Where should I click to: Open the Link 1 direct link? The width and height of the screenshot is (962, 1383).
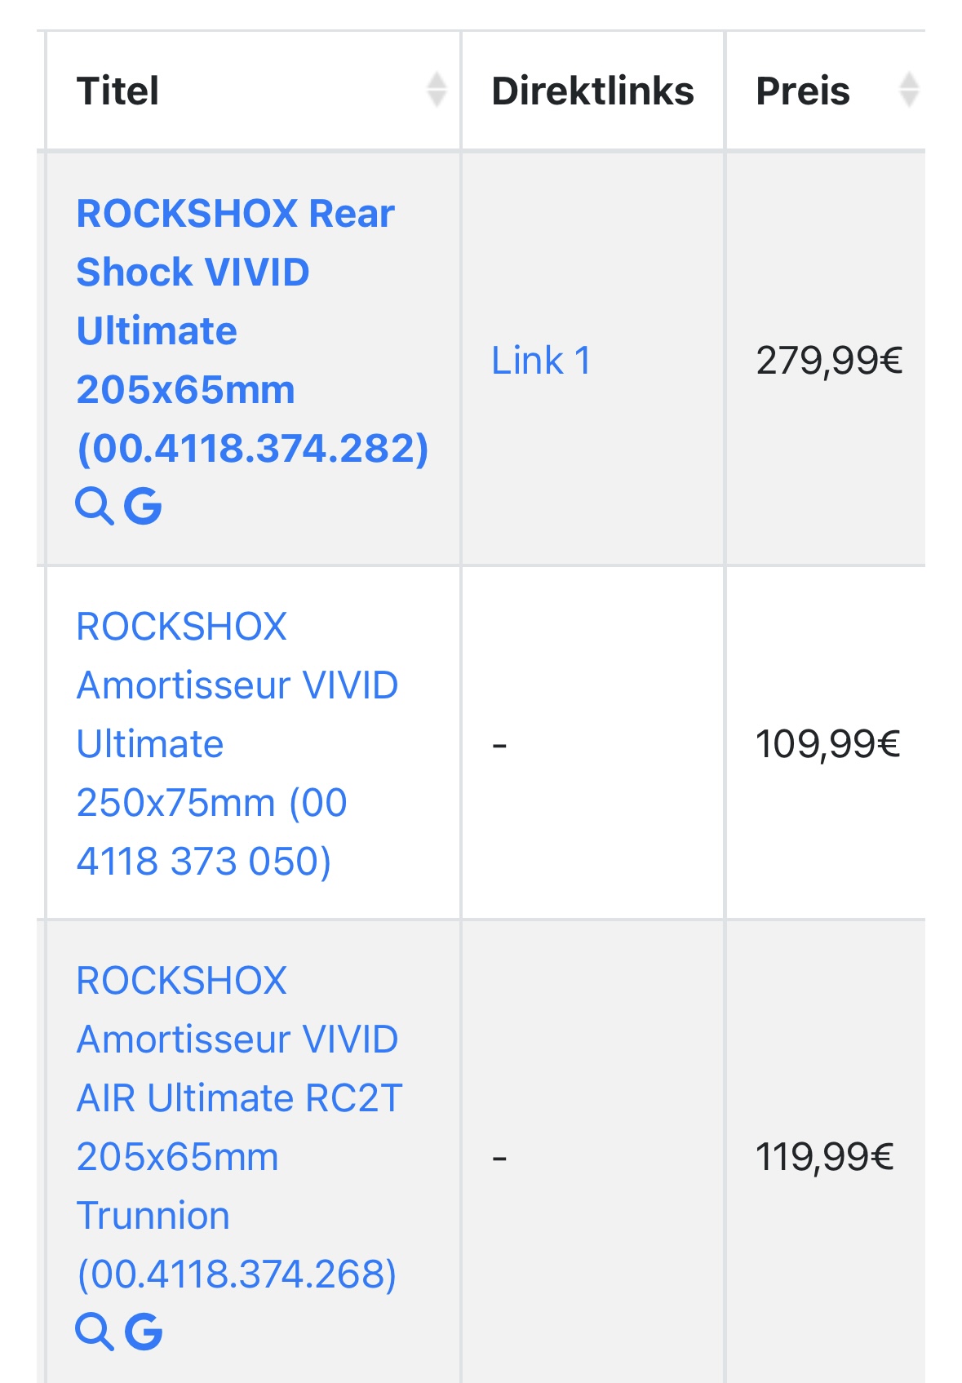pyautogui.click(x=541, y=360)
